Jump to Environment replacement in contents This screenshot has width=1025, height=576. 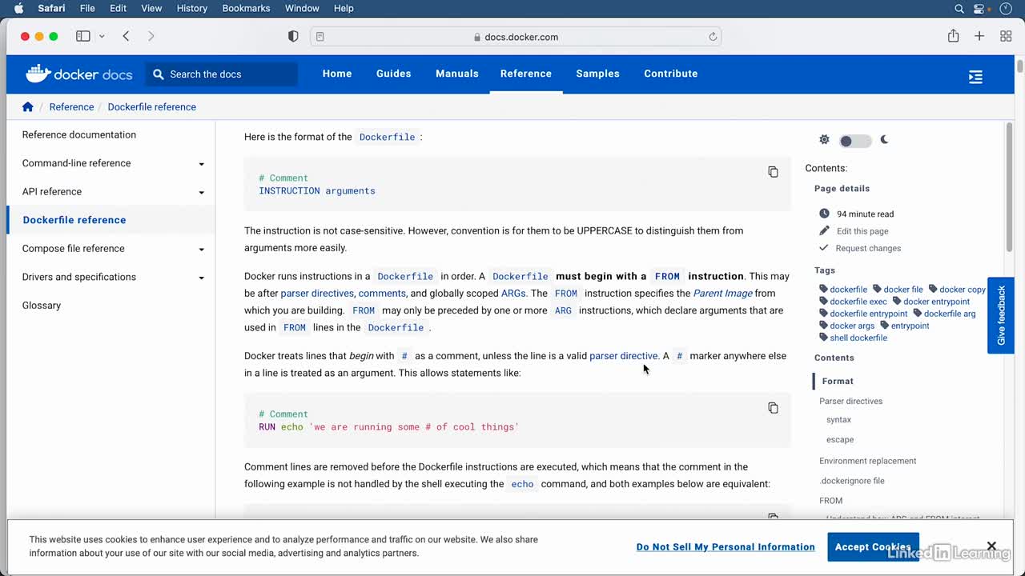(867, 461)
